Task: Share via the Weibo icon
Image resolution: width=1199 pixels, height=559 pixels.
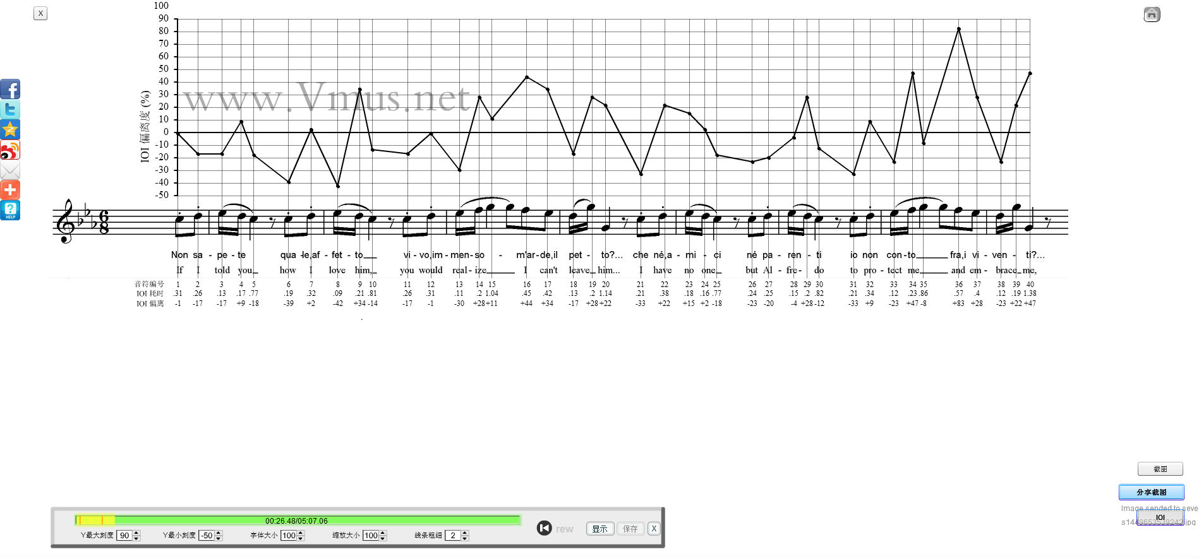Action: 10,150
